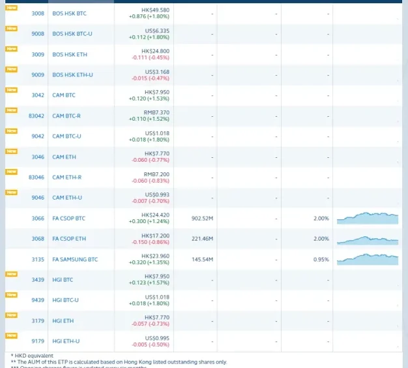Click the AUM footnote about Hong Kong shares
The height and width of the screenshot is (368, 408).
[119, 362]
